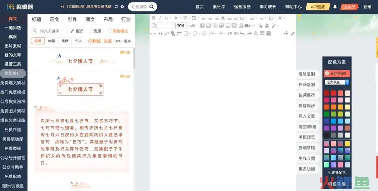The width and height of the screenshot is (378, 191).
Task: Click the 快速保存 button
Action: coord(307,95)
